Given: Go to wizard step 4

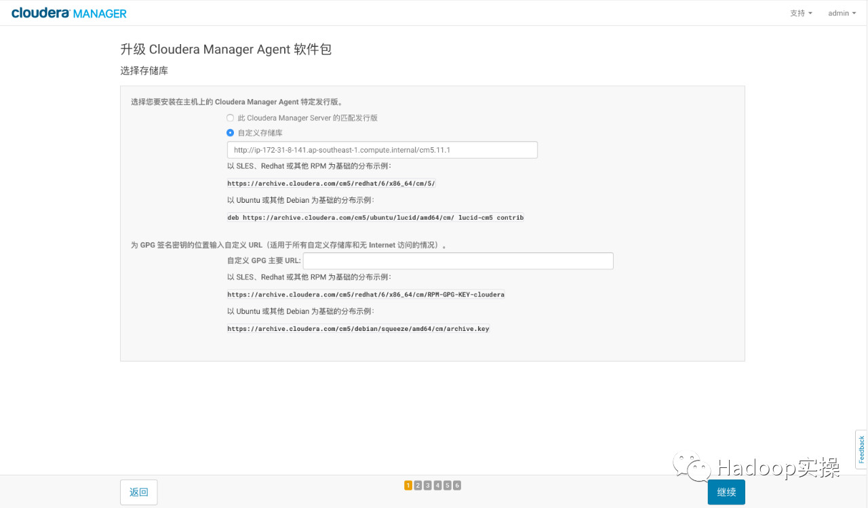Looking at the screenshot, I should (x=437, y=485).
